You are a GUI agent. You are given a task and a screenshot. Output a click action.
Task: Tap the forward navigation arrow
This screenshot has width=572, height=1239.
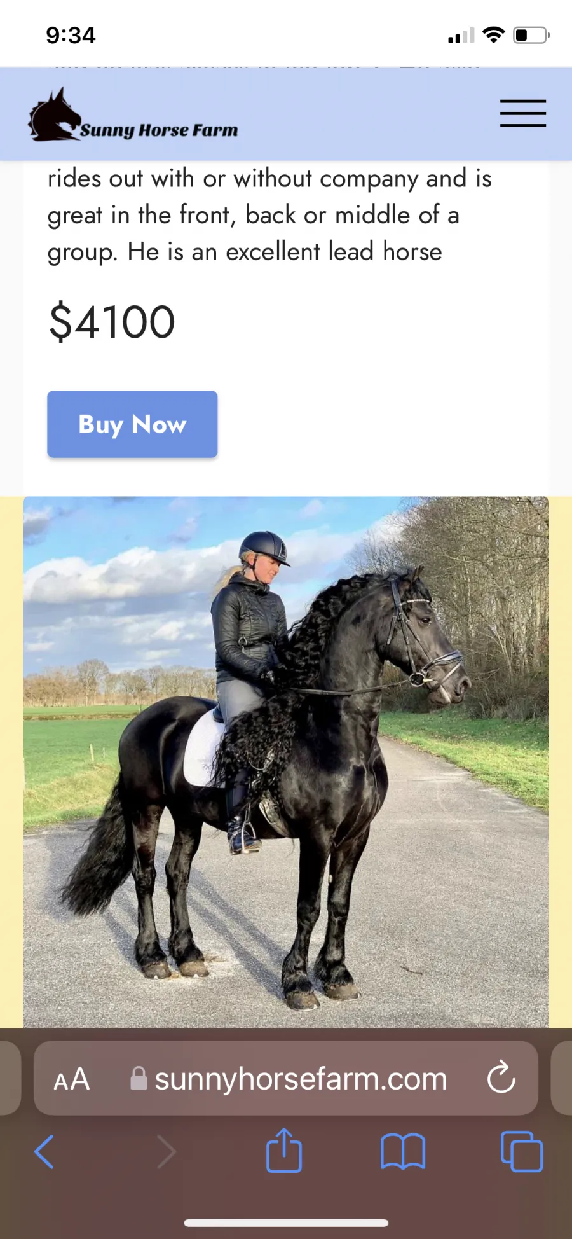[166, 1152]
